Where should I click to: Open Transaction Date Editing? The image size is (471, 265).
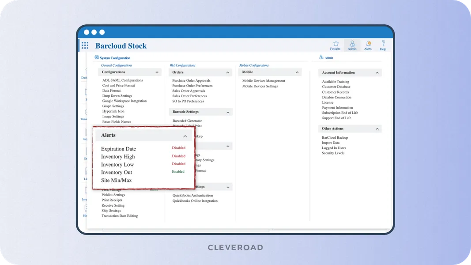pos(120,216)
